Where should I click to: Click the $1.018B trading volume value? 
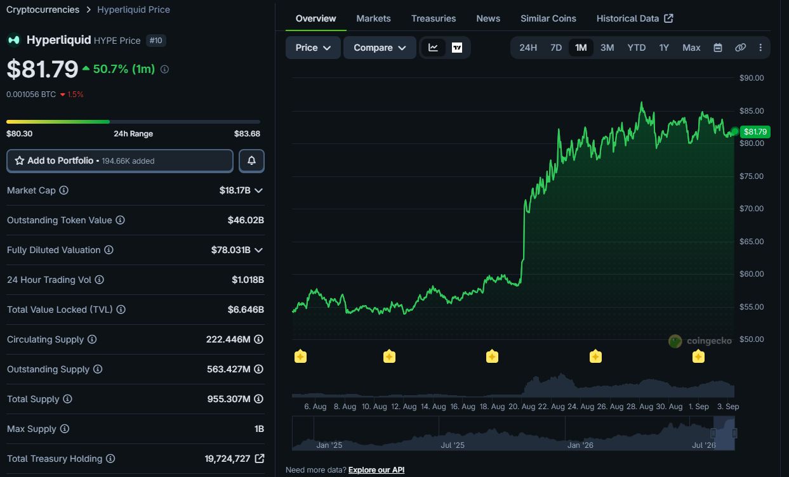(248, 280)
